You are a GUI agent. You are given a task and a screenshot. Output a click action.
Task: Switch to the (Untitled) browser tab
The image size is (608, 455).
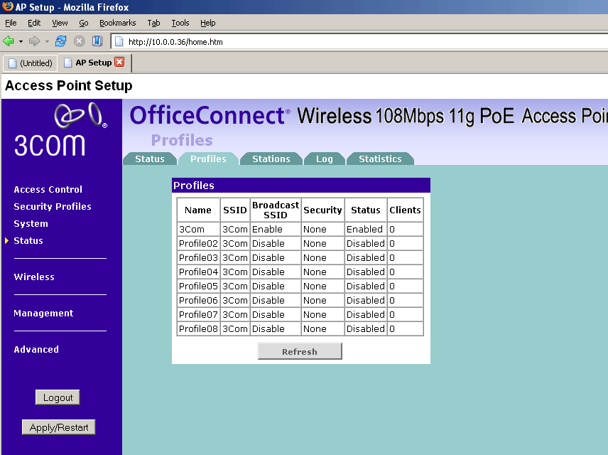click(31, 63)
